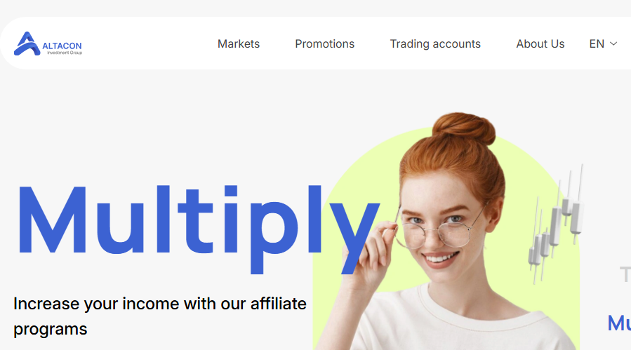Click the candlestick chart graphic
Image resolution: width=631 pixels, height=350 pixels.
click(x=556, y=224)
